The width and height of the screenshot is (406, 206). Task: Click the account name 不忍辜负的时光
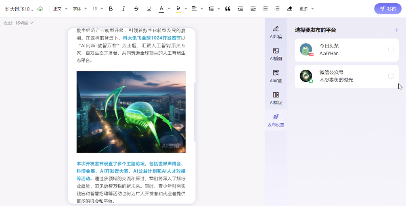(336, 80)
